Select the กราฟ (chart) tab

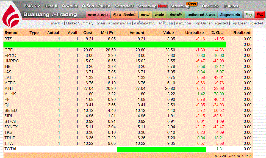(x=145, y=15)
